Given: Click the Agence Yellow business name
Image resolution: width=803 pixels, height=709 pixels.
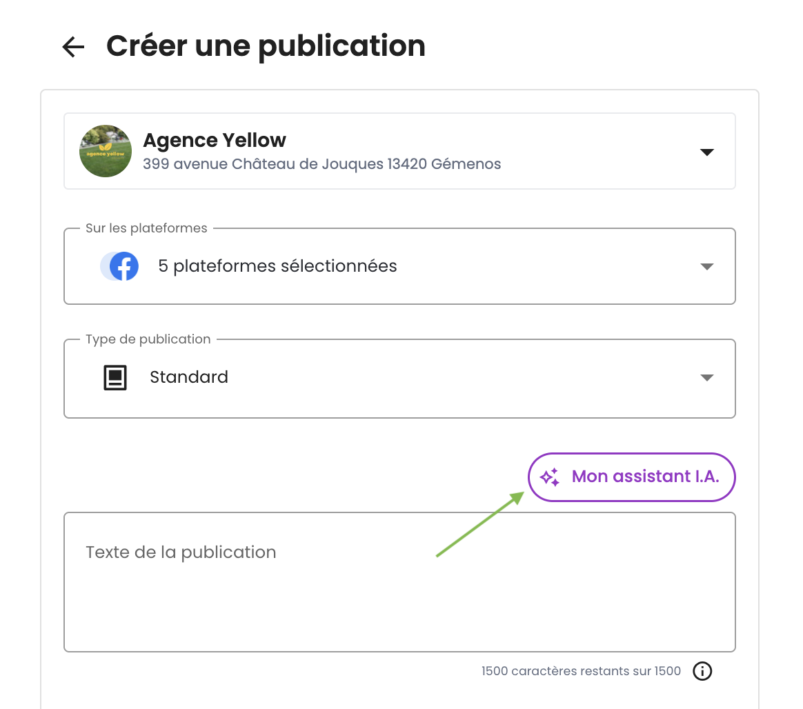Looking at the screenshot, I should click(214, 140).
